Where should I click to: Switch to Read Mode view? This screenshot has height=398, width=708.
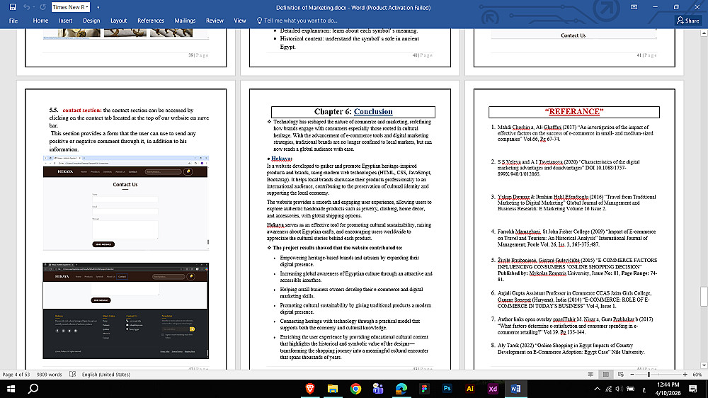point(590,375)
